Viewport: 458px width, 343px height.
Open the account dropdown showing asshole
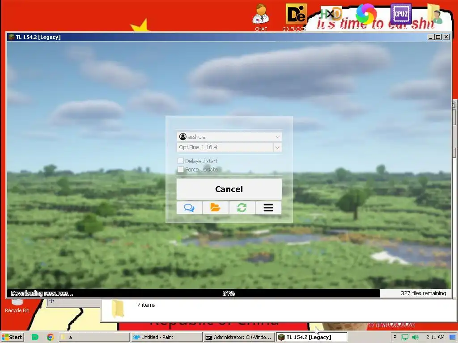click(x=229, y=137)
